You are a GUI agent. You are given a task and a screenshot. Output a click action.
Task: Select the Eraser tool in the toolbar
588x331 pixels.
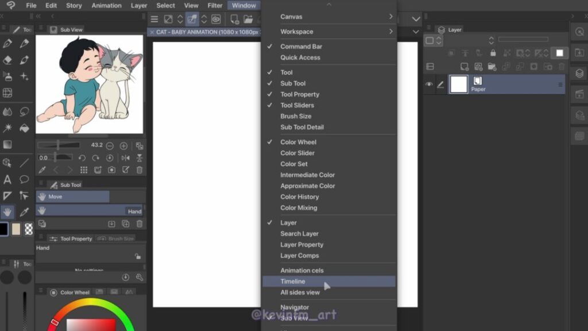point(7,60)
